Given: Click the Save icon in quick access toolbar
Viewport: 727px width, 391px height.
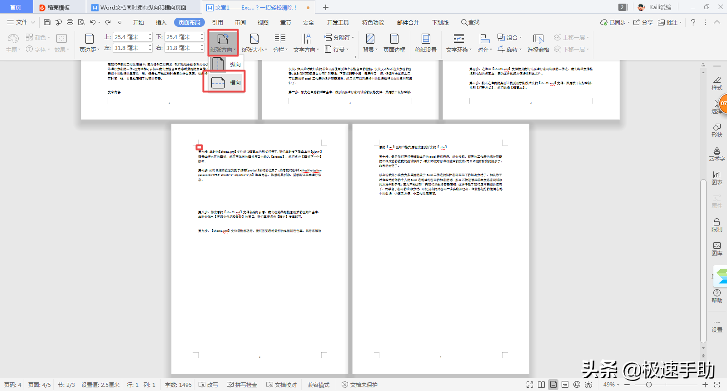Looking at the screenshot, I should pos(47,22).
